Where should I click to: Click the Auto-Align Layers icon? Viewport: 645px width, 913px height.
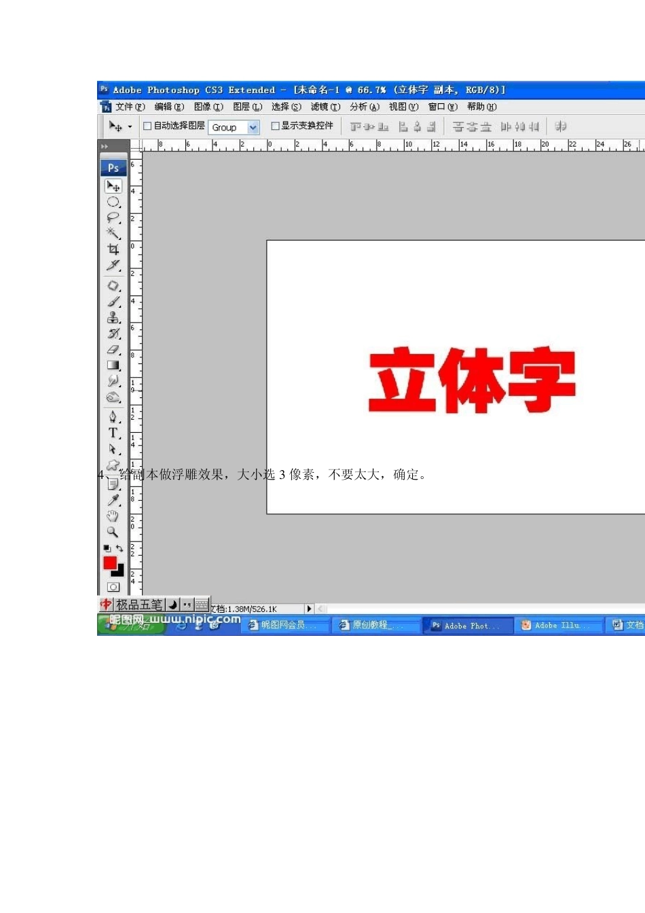(x=561, y=126)
